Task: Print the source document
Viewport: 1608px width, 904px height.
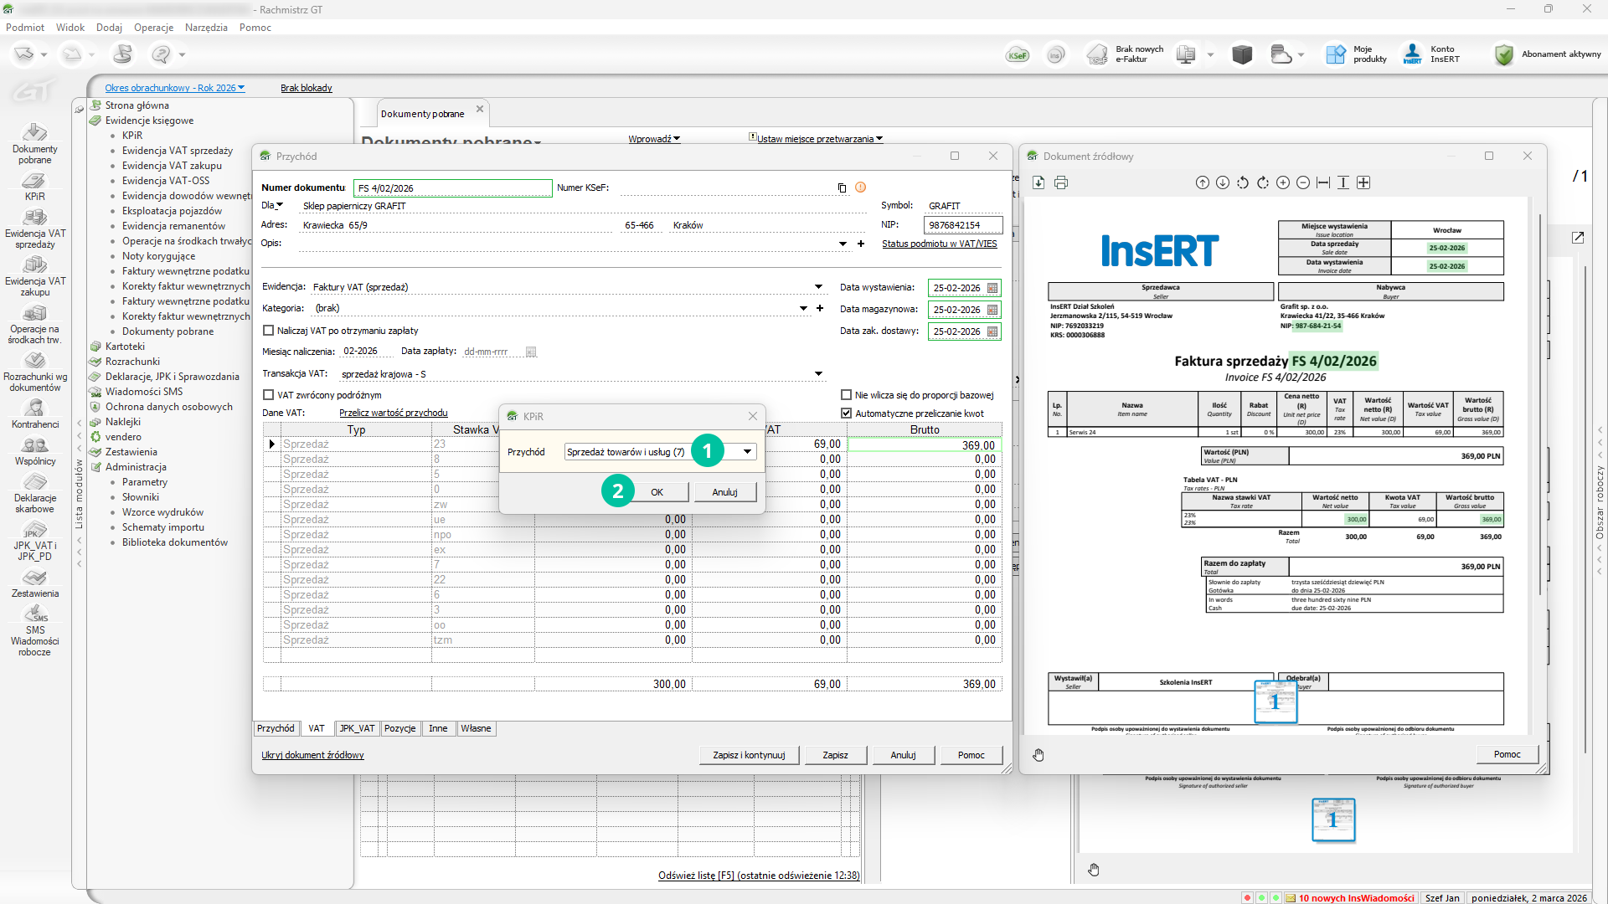Action: click(1061, 182)
